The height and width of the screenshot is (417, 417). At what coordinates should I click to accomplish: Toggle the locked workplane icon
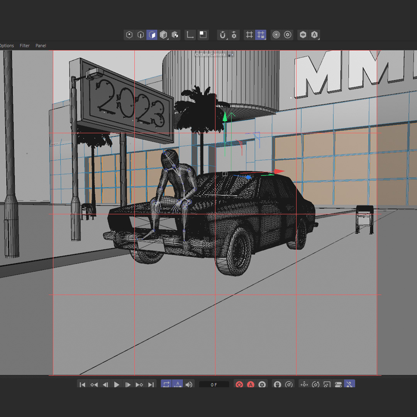pos(261,35)
